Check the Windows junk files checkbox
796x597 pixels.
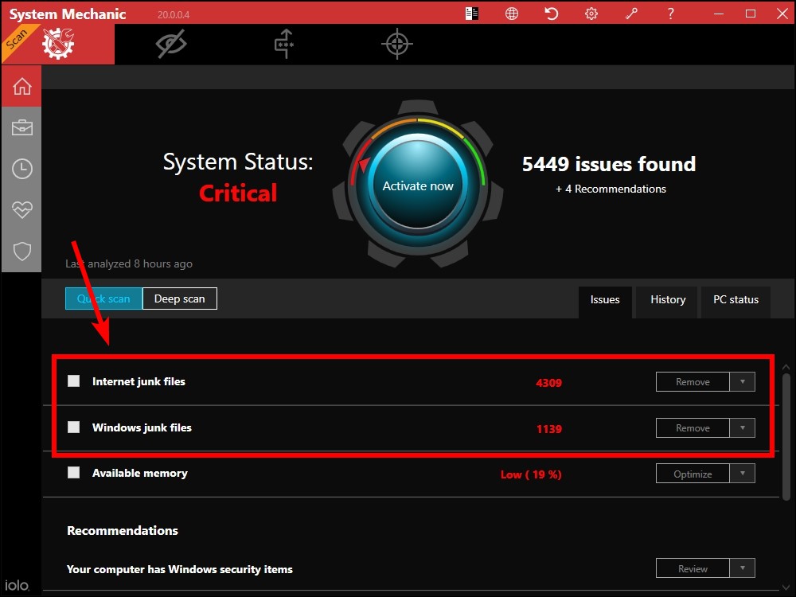(73, 427)
